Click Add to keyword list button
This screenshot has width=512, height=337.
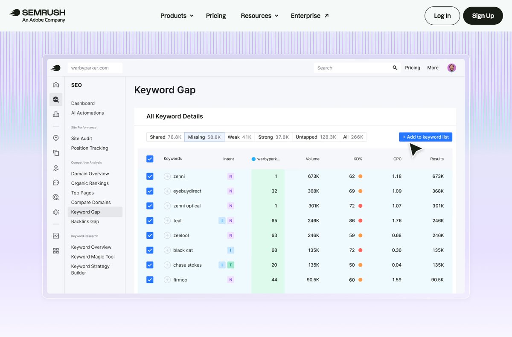coord(426,137)
